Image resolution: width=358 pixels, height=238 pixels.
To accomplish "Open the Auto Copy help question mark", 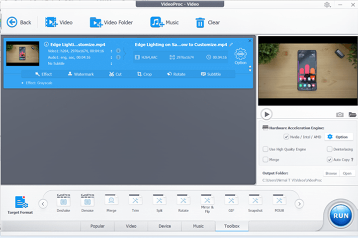I will (x=352, y=159).
